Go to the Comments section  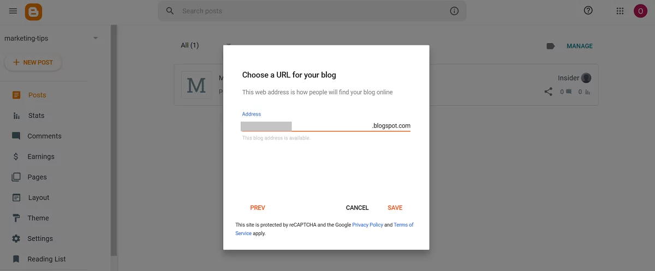[44, 136]
